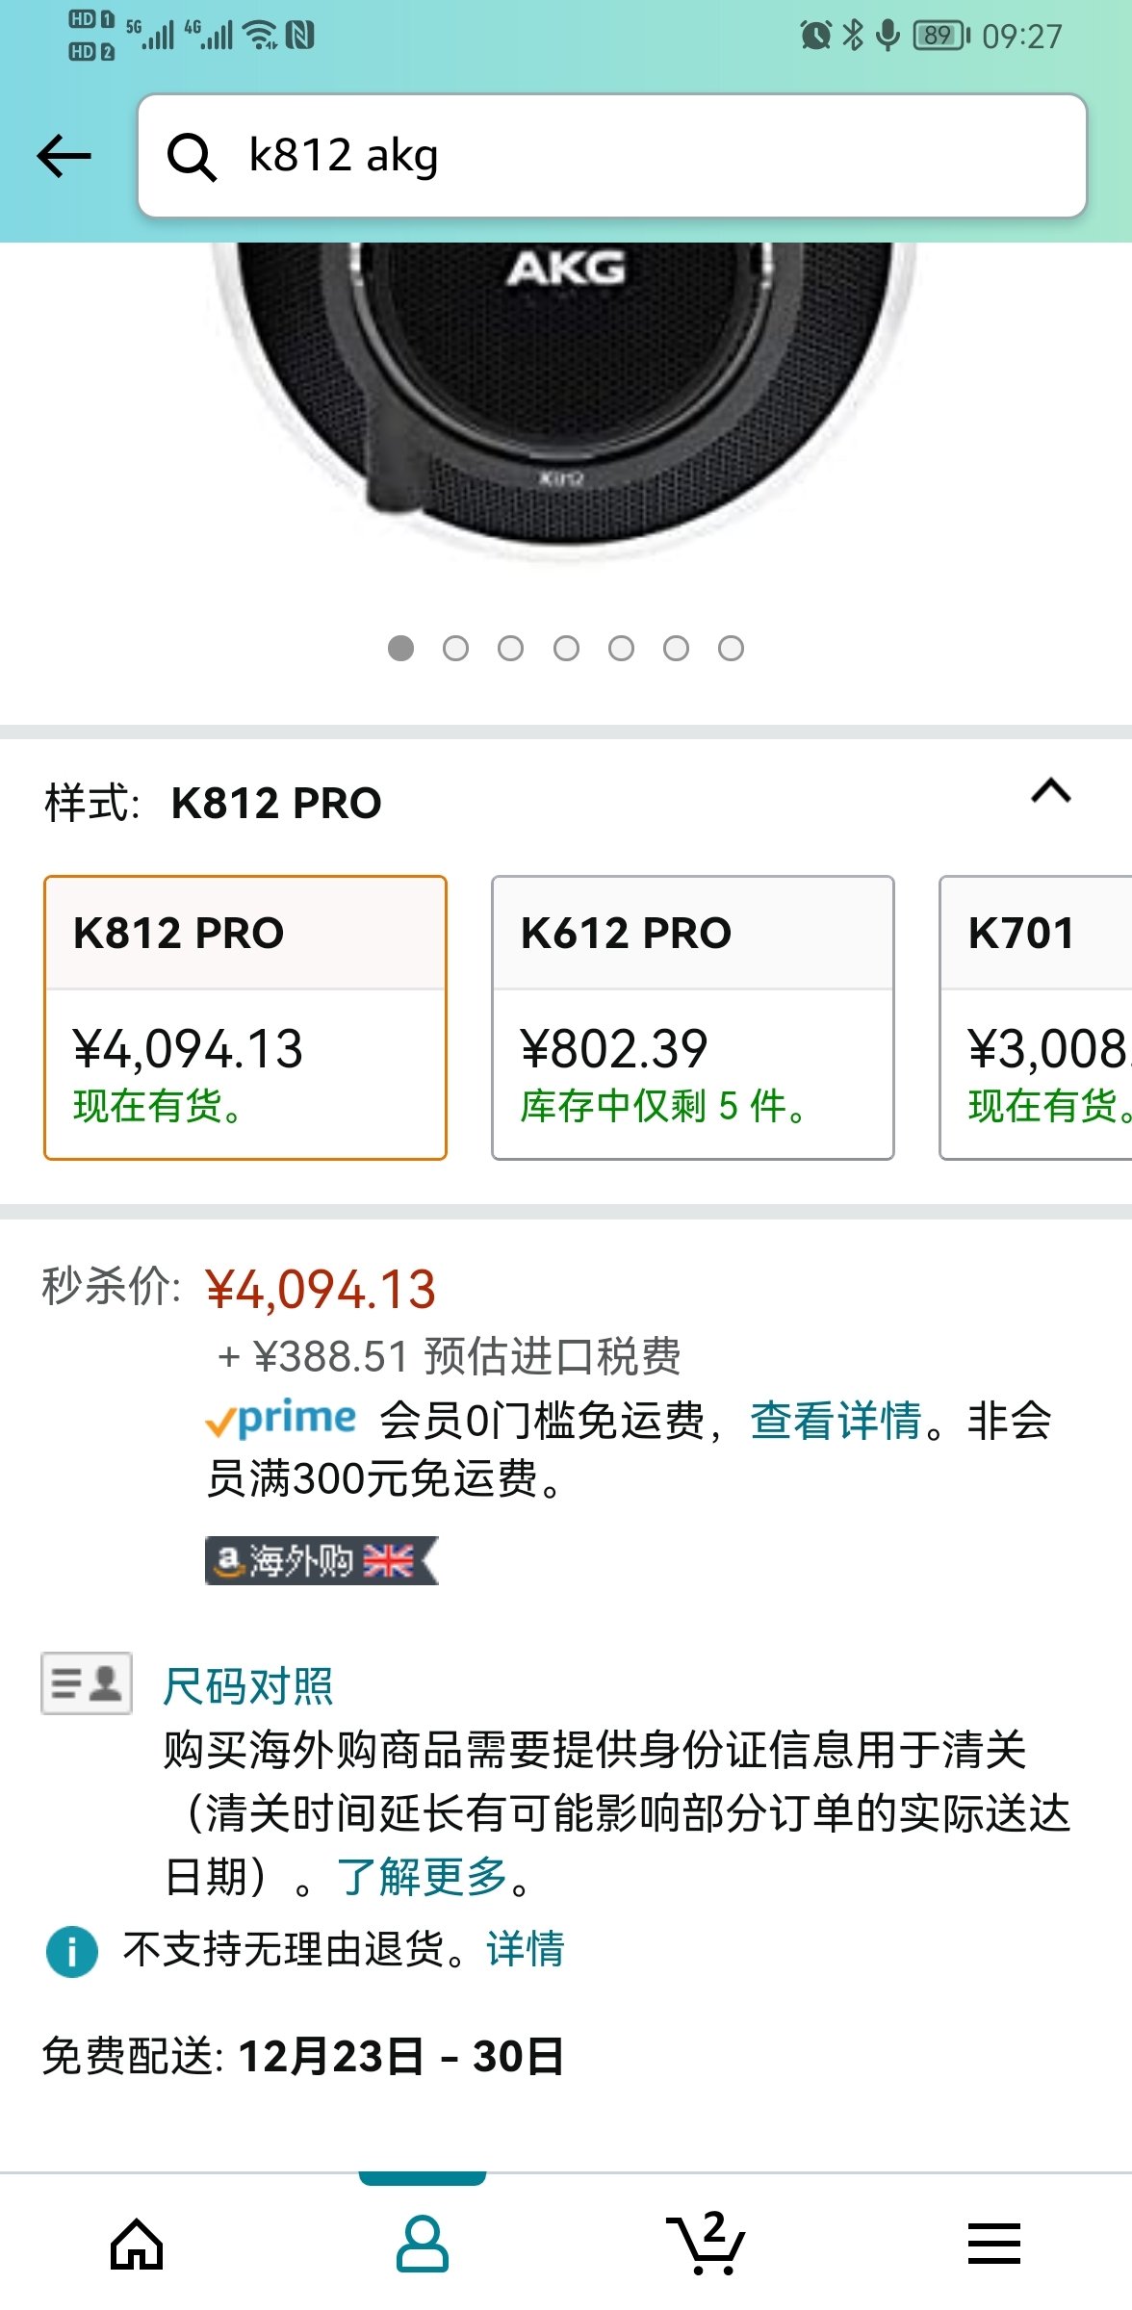The image size is (1132, 2310).
Task: Jump to the last image dot
Action: click(732, 649)
